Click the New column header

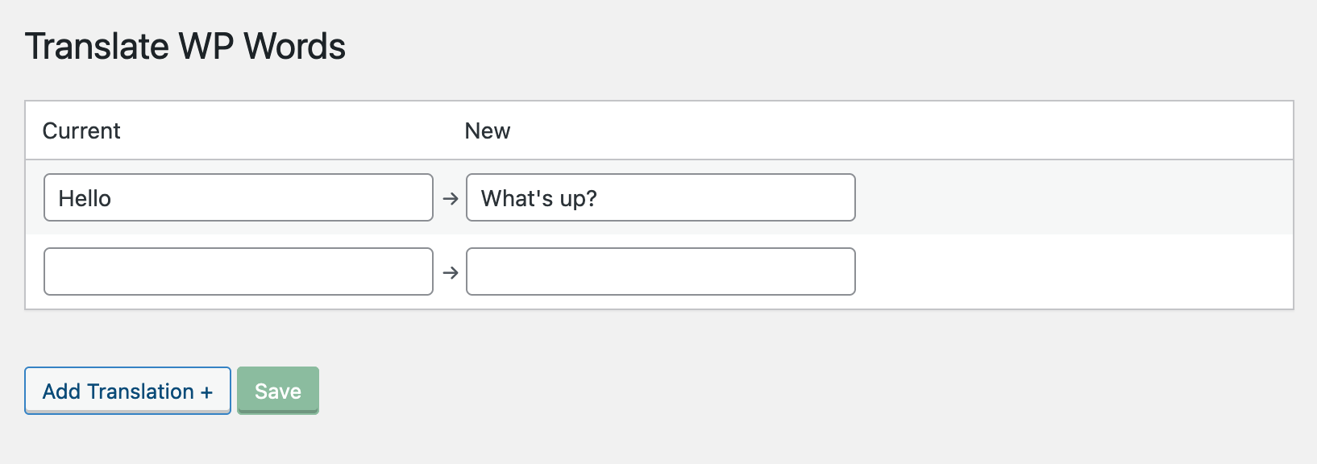click(x=488, y=130)
